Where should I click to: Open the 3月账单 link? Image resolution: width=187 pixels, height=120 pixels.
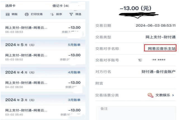coord(74,100)
